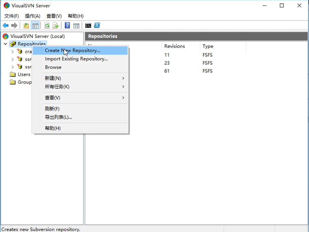
Task: Click FSFS type in the 61 revisions row
Action: 207,71
